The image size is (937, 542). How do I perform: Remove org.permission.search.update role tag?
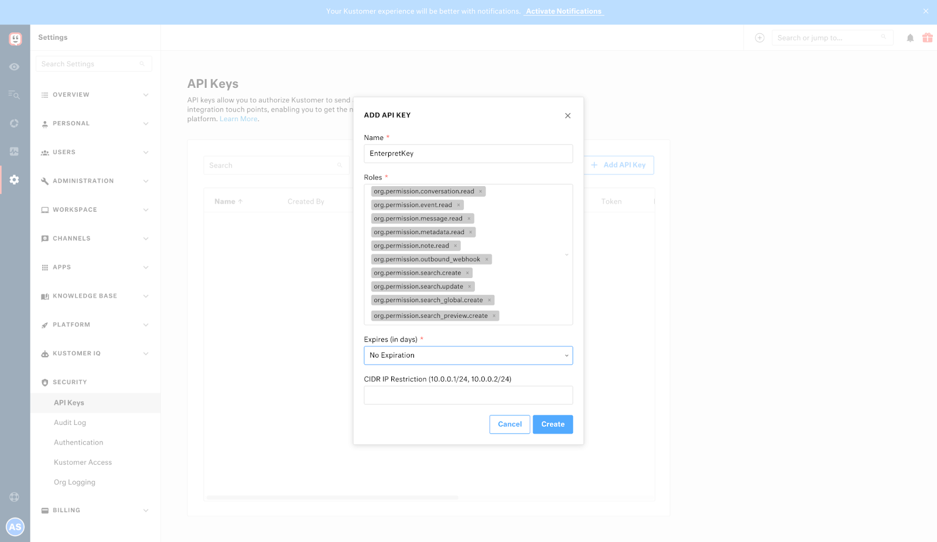tap(469, 287)
